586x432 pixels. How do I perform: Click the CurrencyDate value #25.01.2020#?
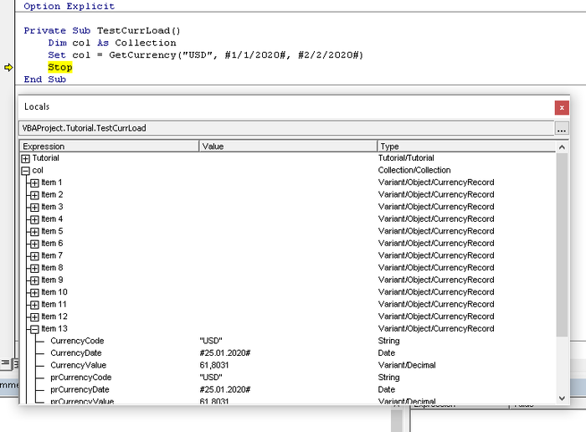coord(225,353)
